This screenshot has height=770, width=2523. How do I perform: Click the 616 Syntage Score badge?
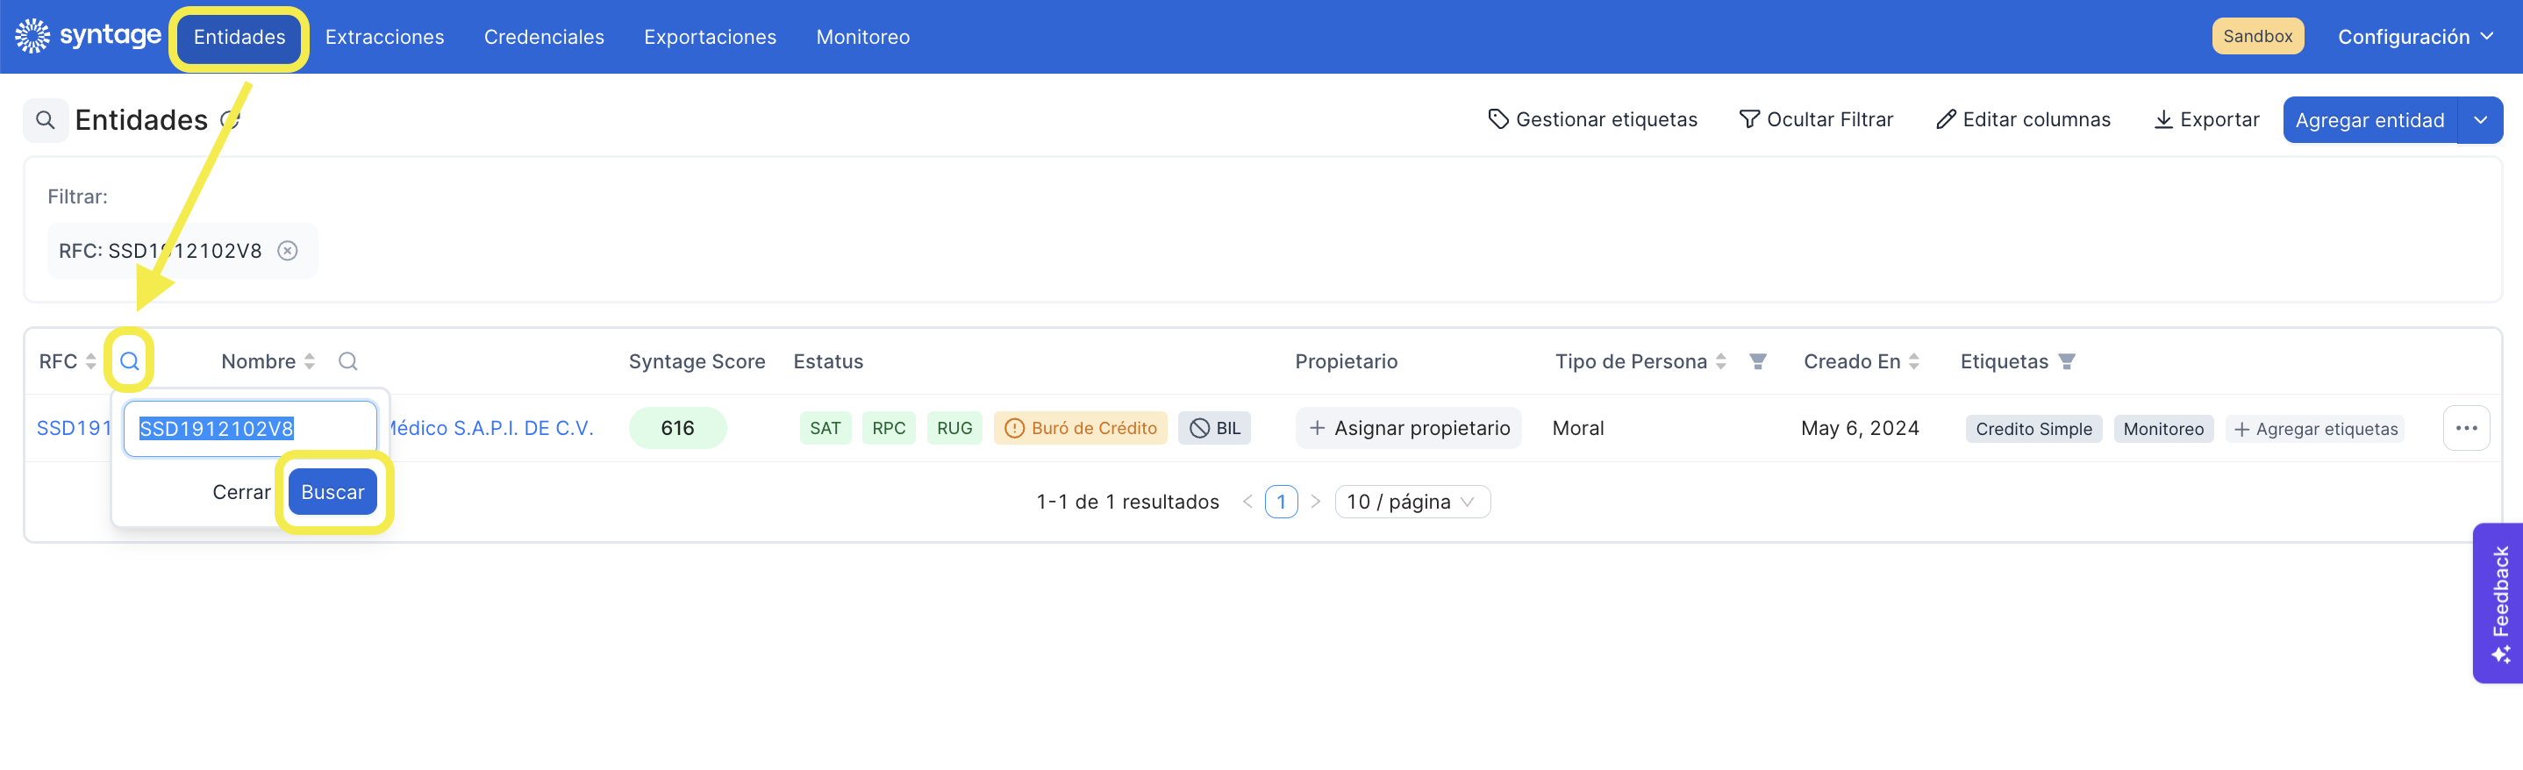click(x=676, y=428)
